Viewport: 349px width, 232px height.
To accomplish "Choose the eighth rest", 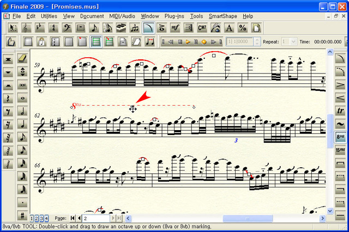I will click(x=8, y=111).
